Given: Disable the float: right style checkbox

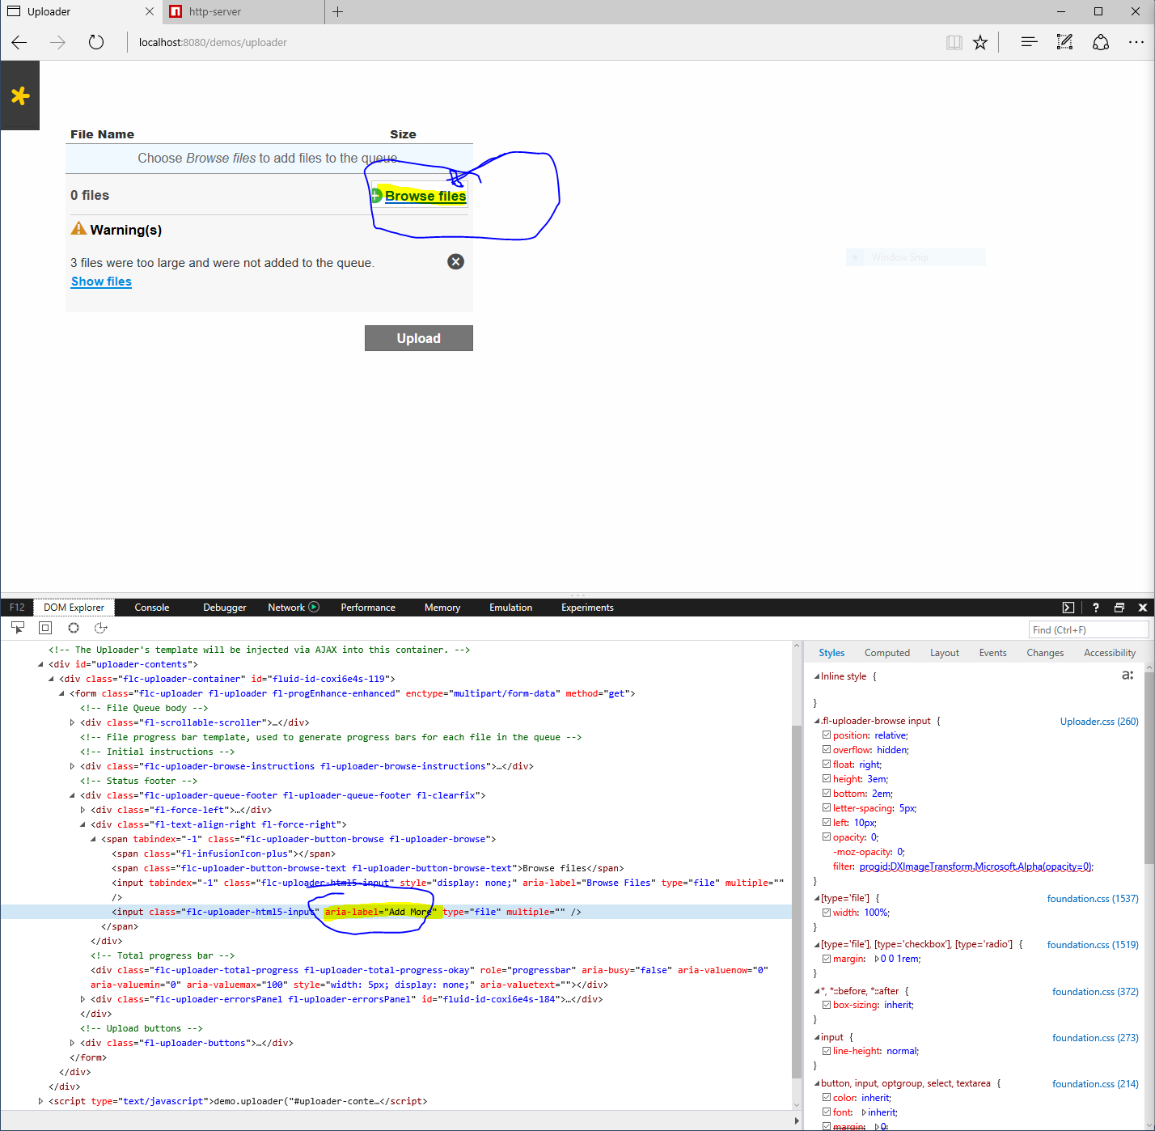Looking at the screenshot, I should click(827, 765).
